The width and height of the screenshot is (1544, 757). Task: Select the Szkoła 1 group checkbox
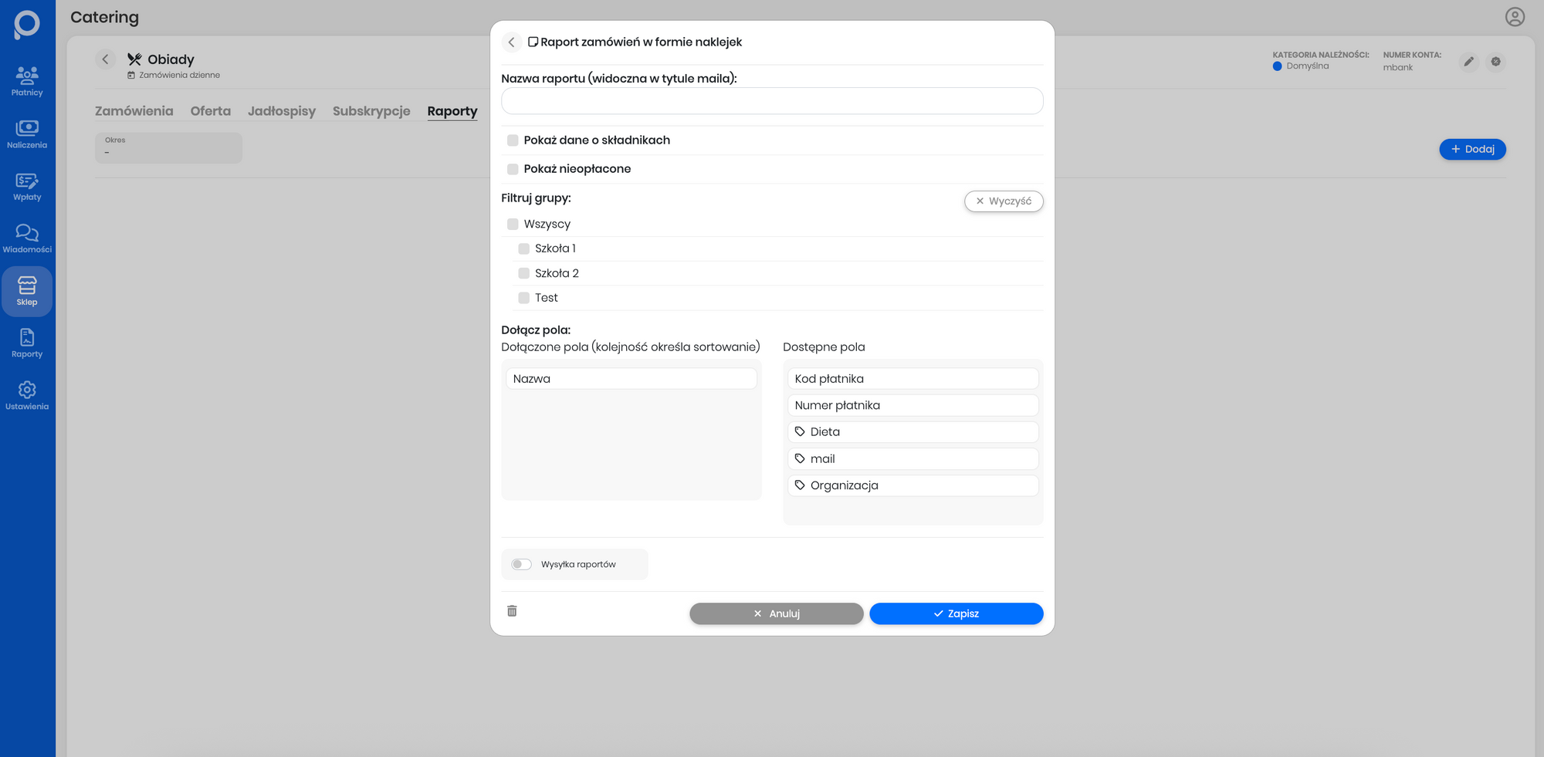point(524,248)
